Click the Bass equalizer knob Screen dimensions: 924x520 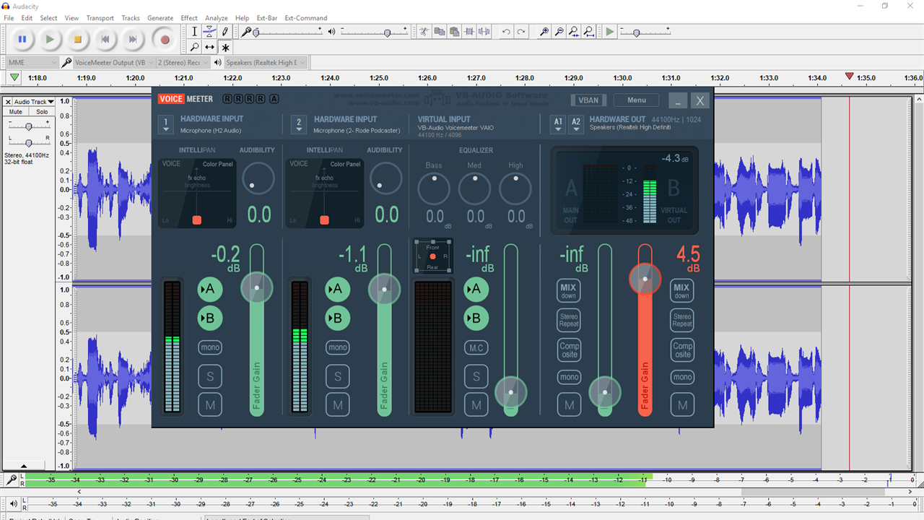434,189
